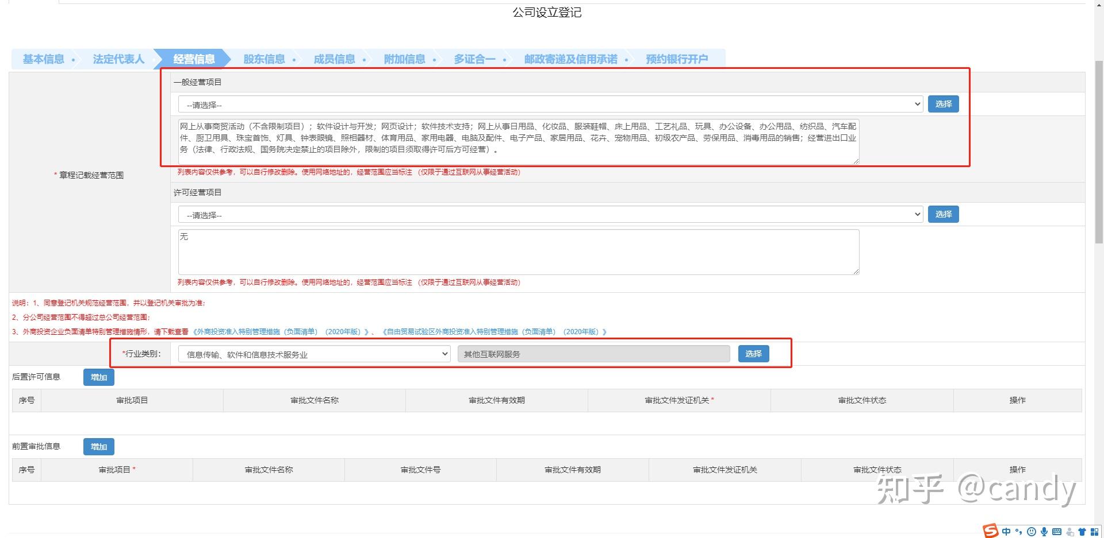1104x538 pixels.
Task: Click the Sogou account login icon
Action: pyautogui.click(x=1069, y=531)
